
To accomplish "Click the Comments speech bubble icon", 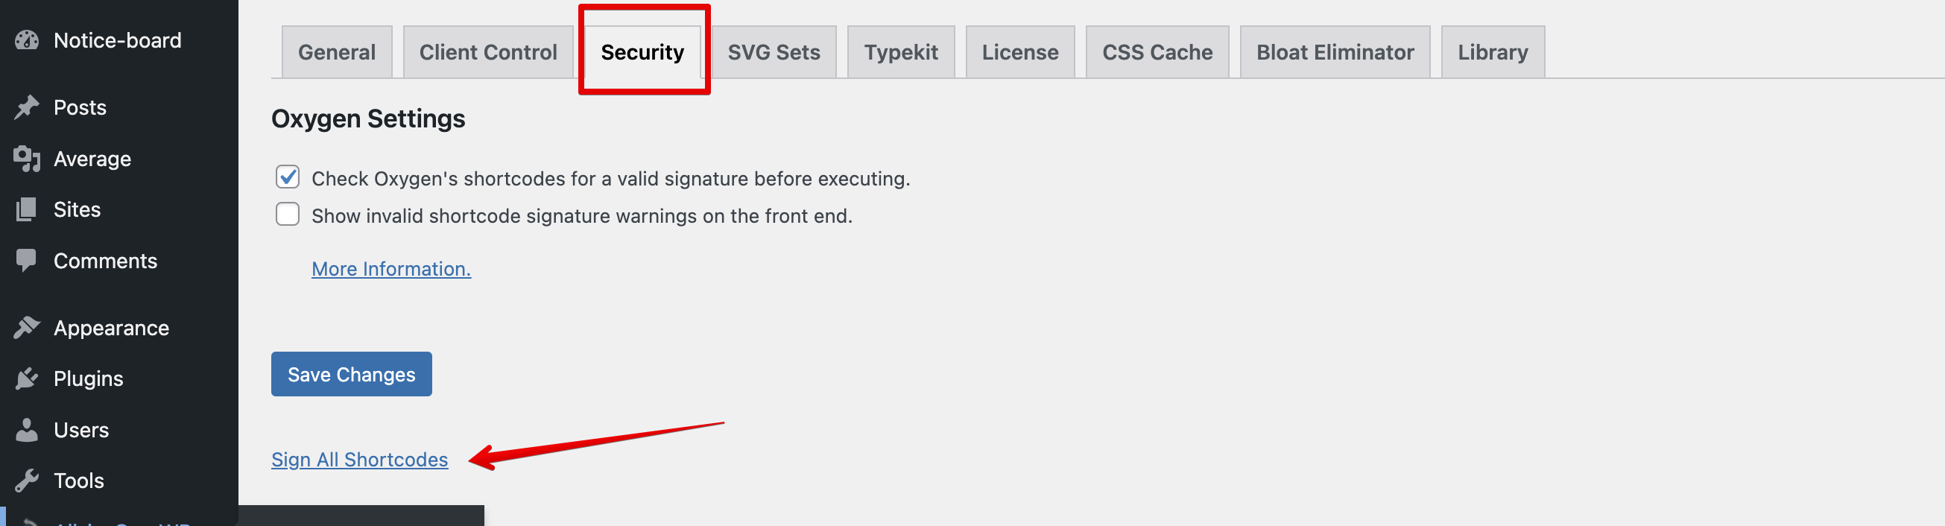I will point(27,260).
